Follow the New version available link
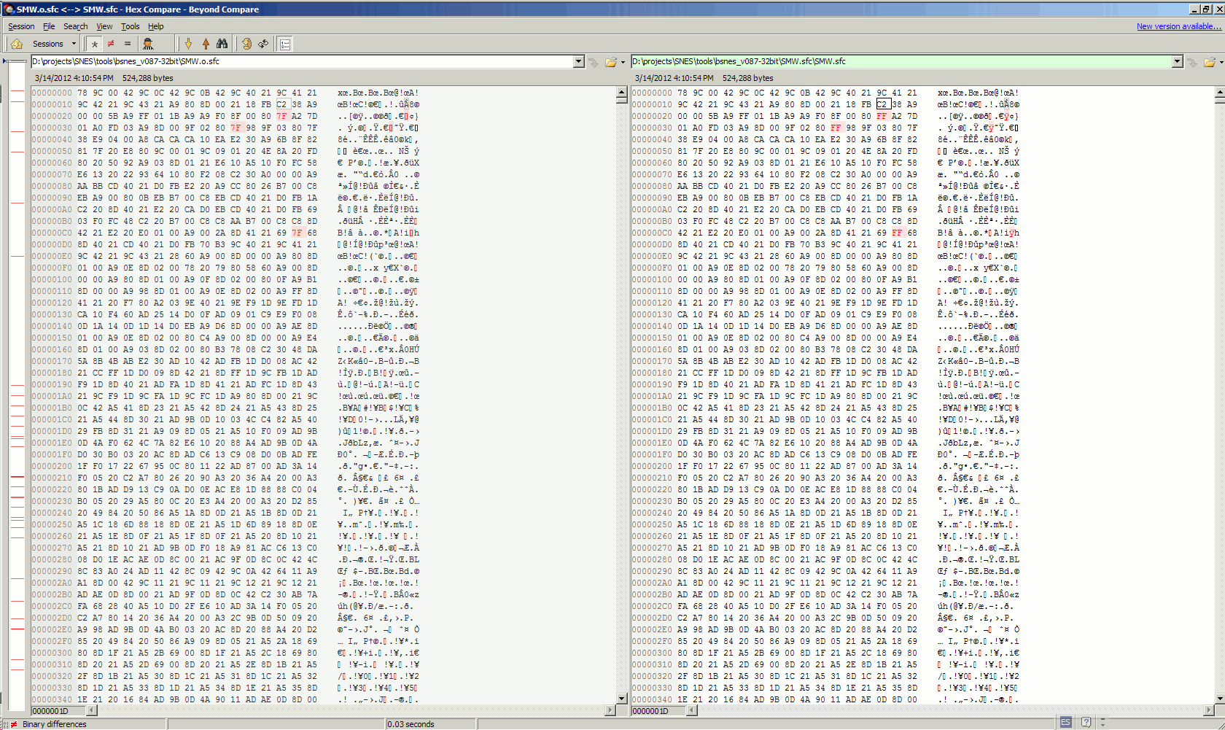Image resolution: width=1225 pixels, height=730 pixels. (x=1178, y=26)
